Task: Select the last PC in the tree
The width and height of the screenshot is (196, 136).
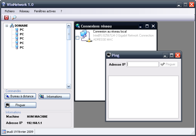Action: click(17, 47)
